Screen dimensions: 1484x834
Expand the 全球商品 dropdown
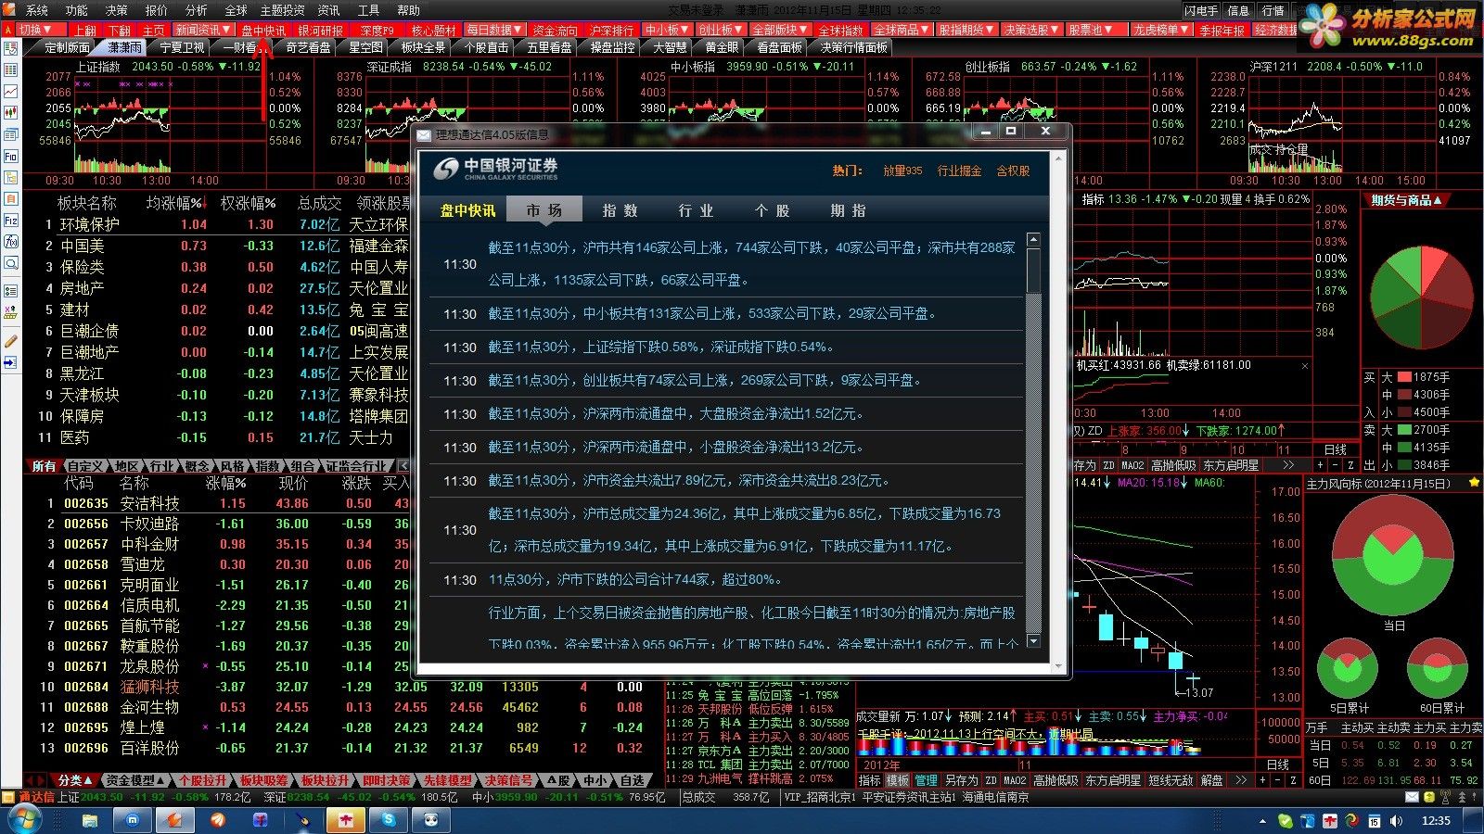click(902, 30)
